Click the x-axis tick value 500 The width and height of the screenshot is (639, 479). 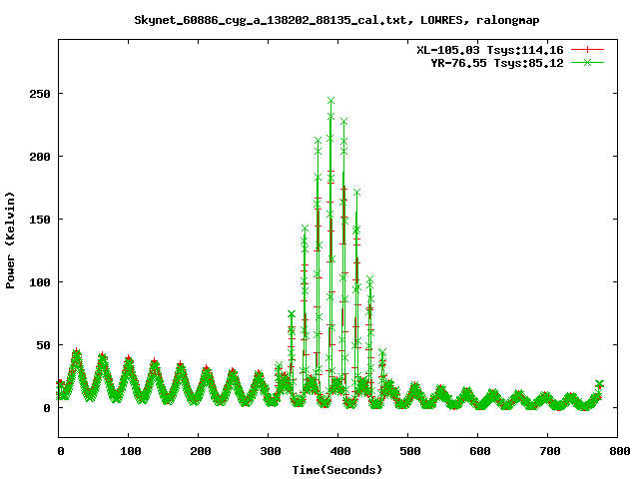(x=410, y=451)
